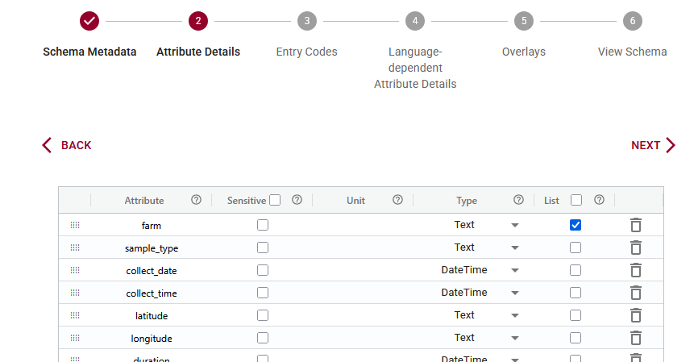Grab the drag handle for sample_type row
Viewport: 694px width, 362px height.
(75, 248)
